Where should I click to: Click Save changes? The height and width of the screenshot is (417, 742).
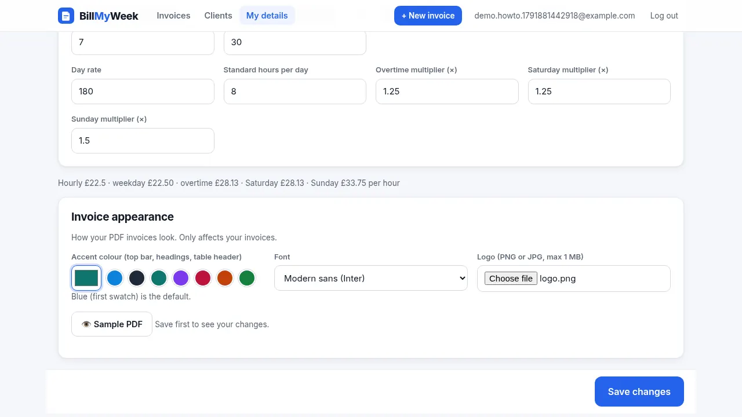pyautogui.click(x=639, y=392)
